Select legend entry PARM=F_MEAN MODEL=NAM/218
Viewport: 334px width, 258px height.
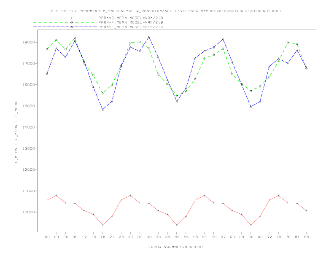131,22
